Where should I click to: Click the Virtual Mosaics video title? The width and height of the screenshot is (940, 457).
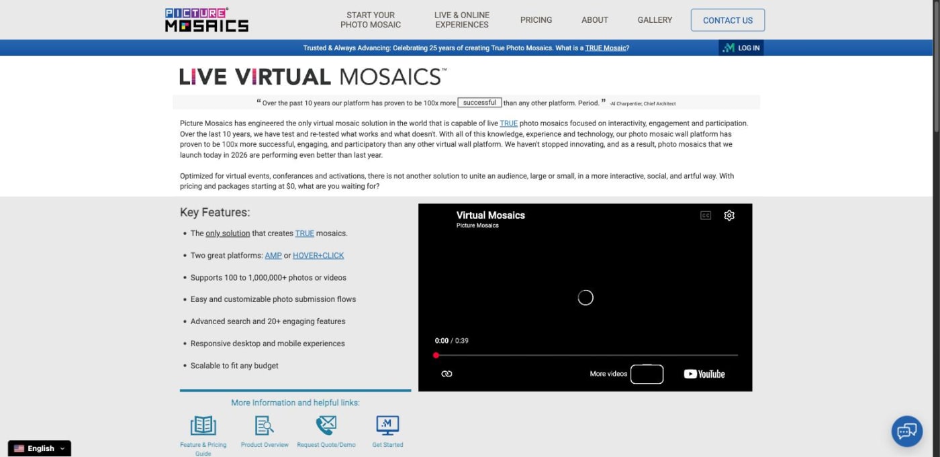tap(491, 215)
